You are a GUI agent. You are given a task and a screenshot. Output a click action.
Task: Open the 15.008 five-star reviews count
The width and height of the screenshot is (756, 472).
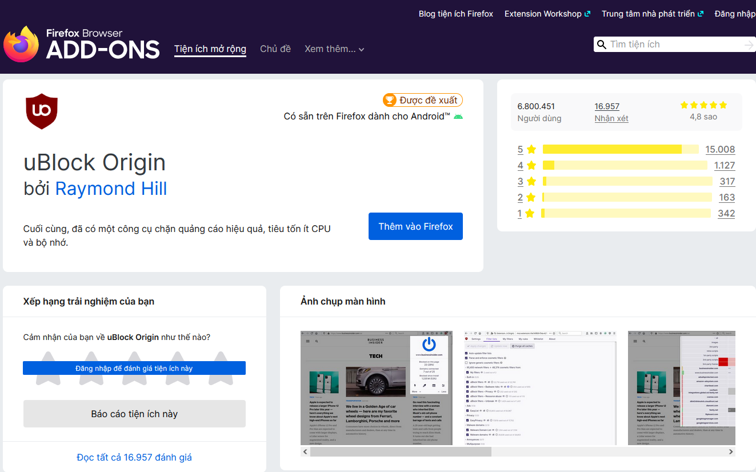[720, 150]
